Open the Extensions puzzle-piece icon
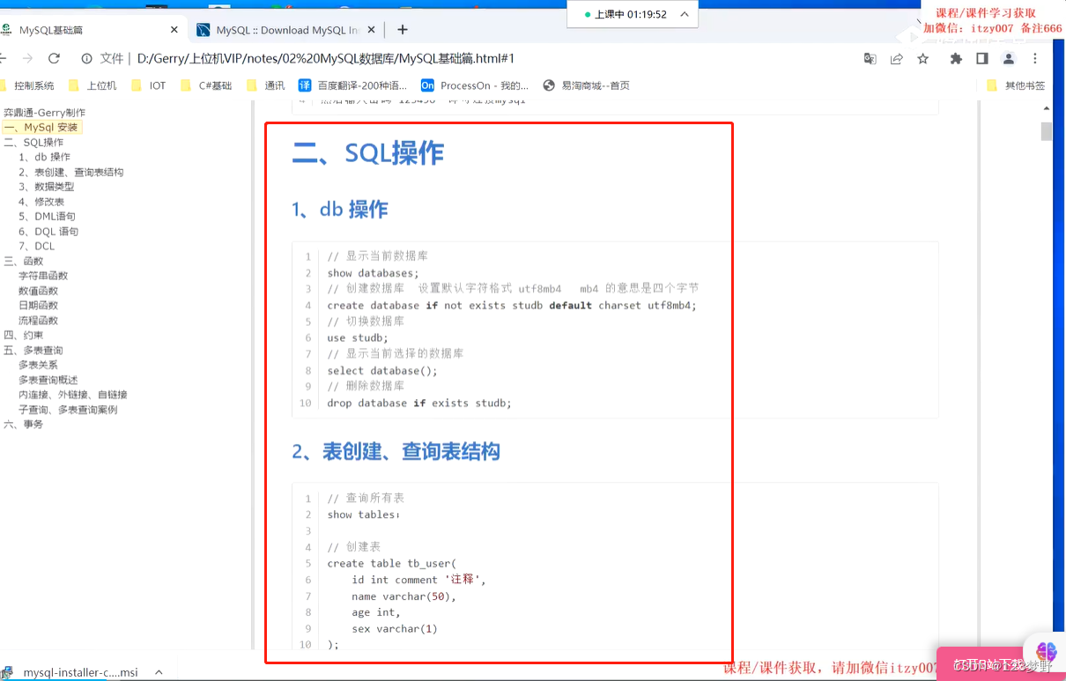Viewport: 1066px width, 681px height. pyautogui.click(x=956, y=58)
